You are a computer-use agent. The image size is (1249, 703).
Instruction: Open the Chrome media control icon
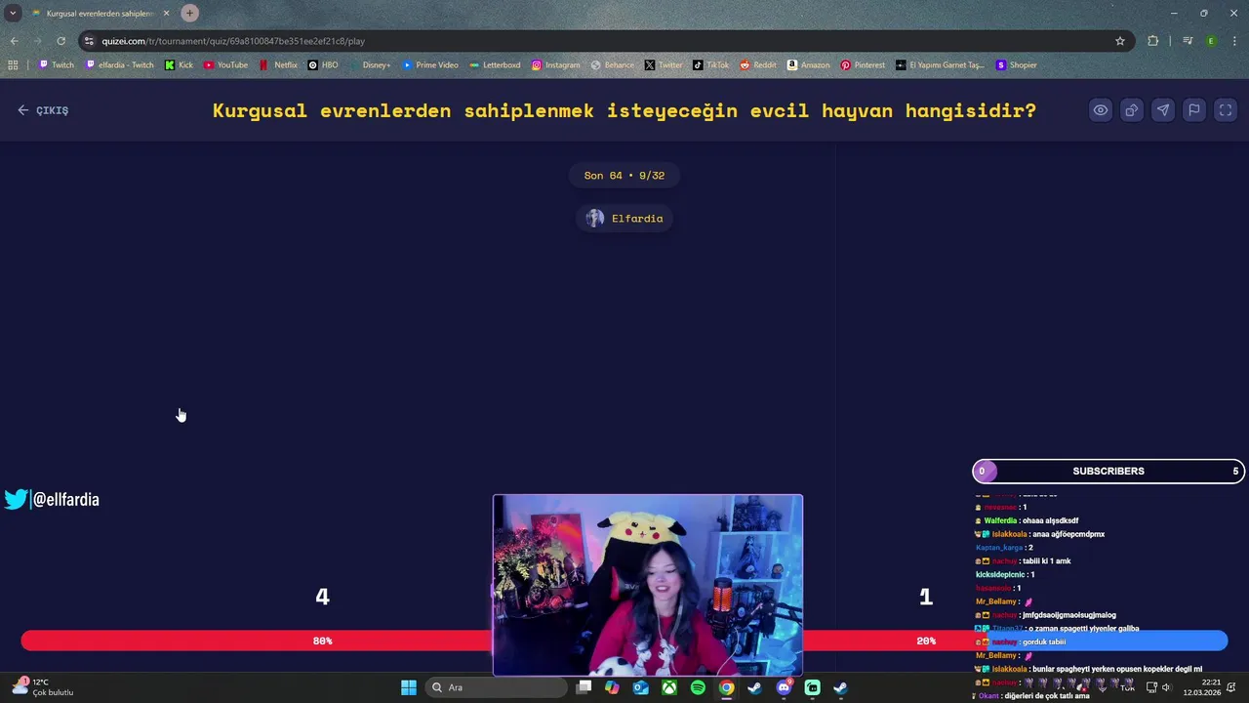tap(1188, 41)
